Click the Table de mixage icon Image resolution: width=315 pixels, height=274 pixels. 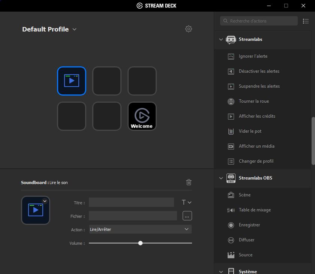231,210
